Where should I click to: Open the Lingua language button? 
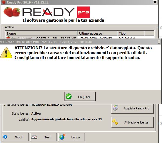72,137
